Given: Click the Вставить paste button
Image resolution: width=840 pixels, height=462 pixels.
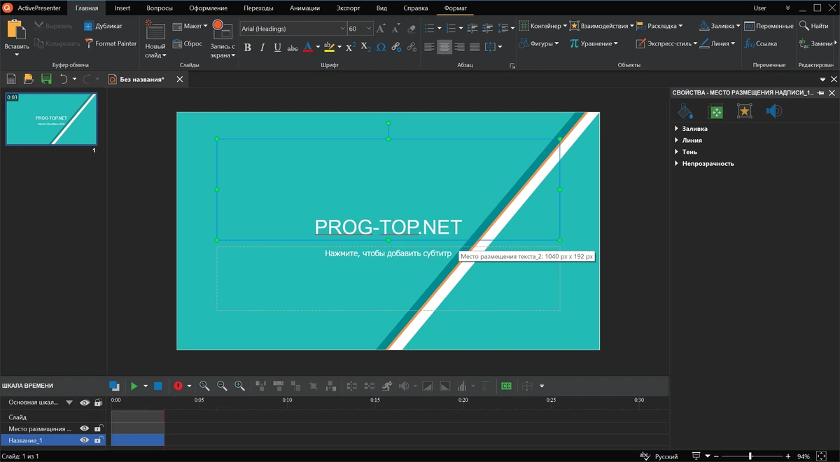Looking at the screenshot, I should click(x=16, y=38).
